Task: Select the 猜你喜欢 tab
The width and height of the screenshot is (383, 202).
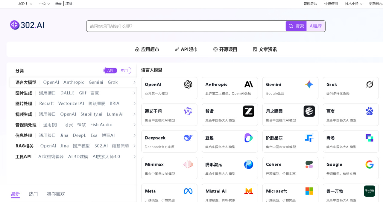Action: (56, 194)
